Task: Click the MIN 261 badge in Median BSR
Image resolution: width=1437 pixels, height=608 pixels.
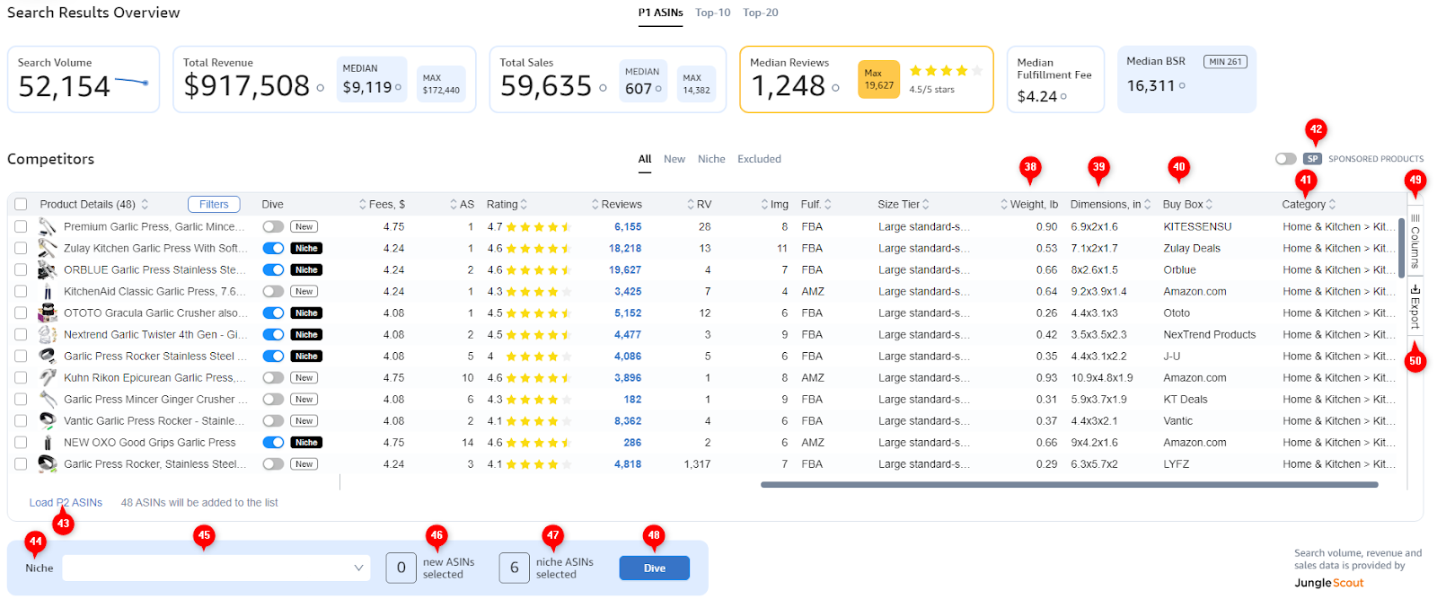Action: (1225, 62)
